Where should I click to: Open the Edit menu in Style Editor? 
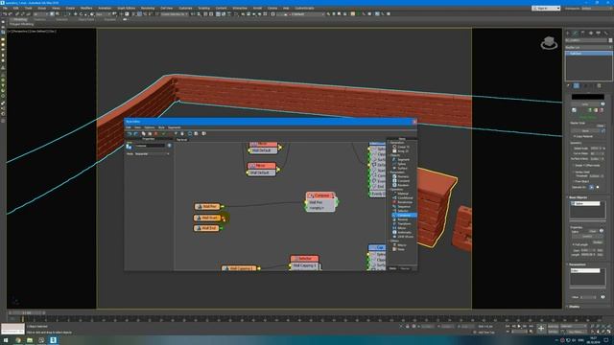coord(128,127)
